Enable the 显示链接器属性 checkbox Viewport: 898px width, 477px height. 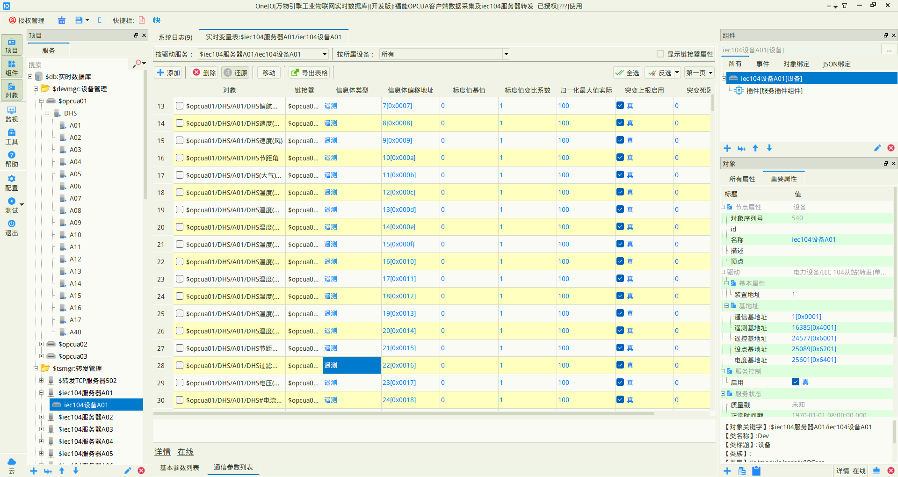(660, 54)
